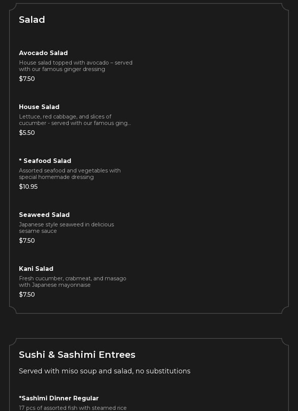Click the $5.50 House Salad price
This screenshot has height=411, width=298.
coord(27,133)
